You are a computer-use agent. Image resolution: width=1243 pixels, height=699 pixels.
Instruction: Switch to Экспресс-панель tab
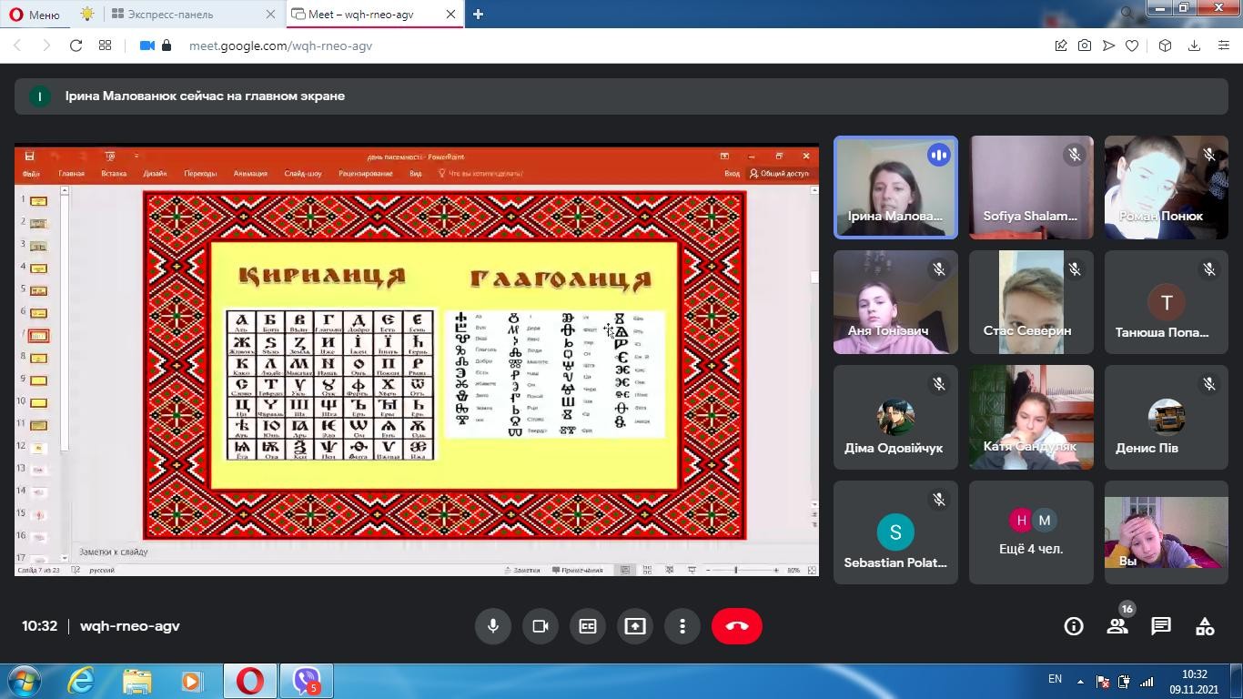point(193,15)
